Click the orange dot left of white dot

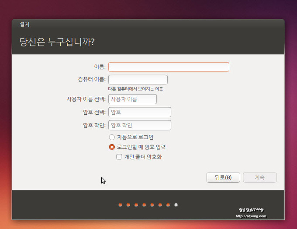tap(168, 204)
